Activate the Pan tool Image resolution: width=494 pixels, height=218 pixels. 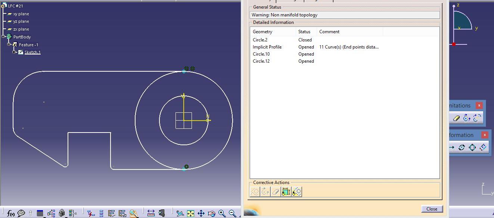tap(201, 214)
